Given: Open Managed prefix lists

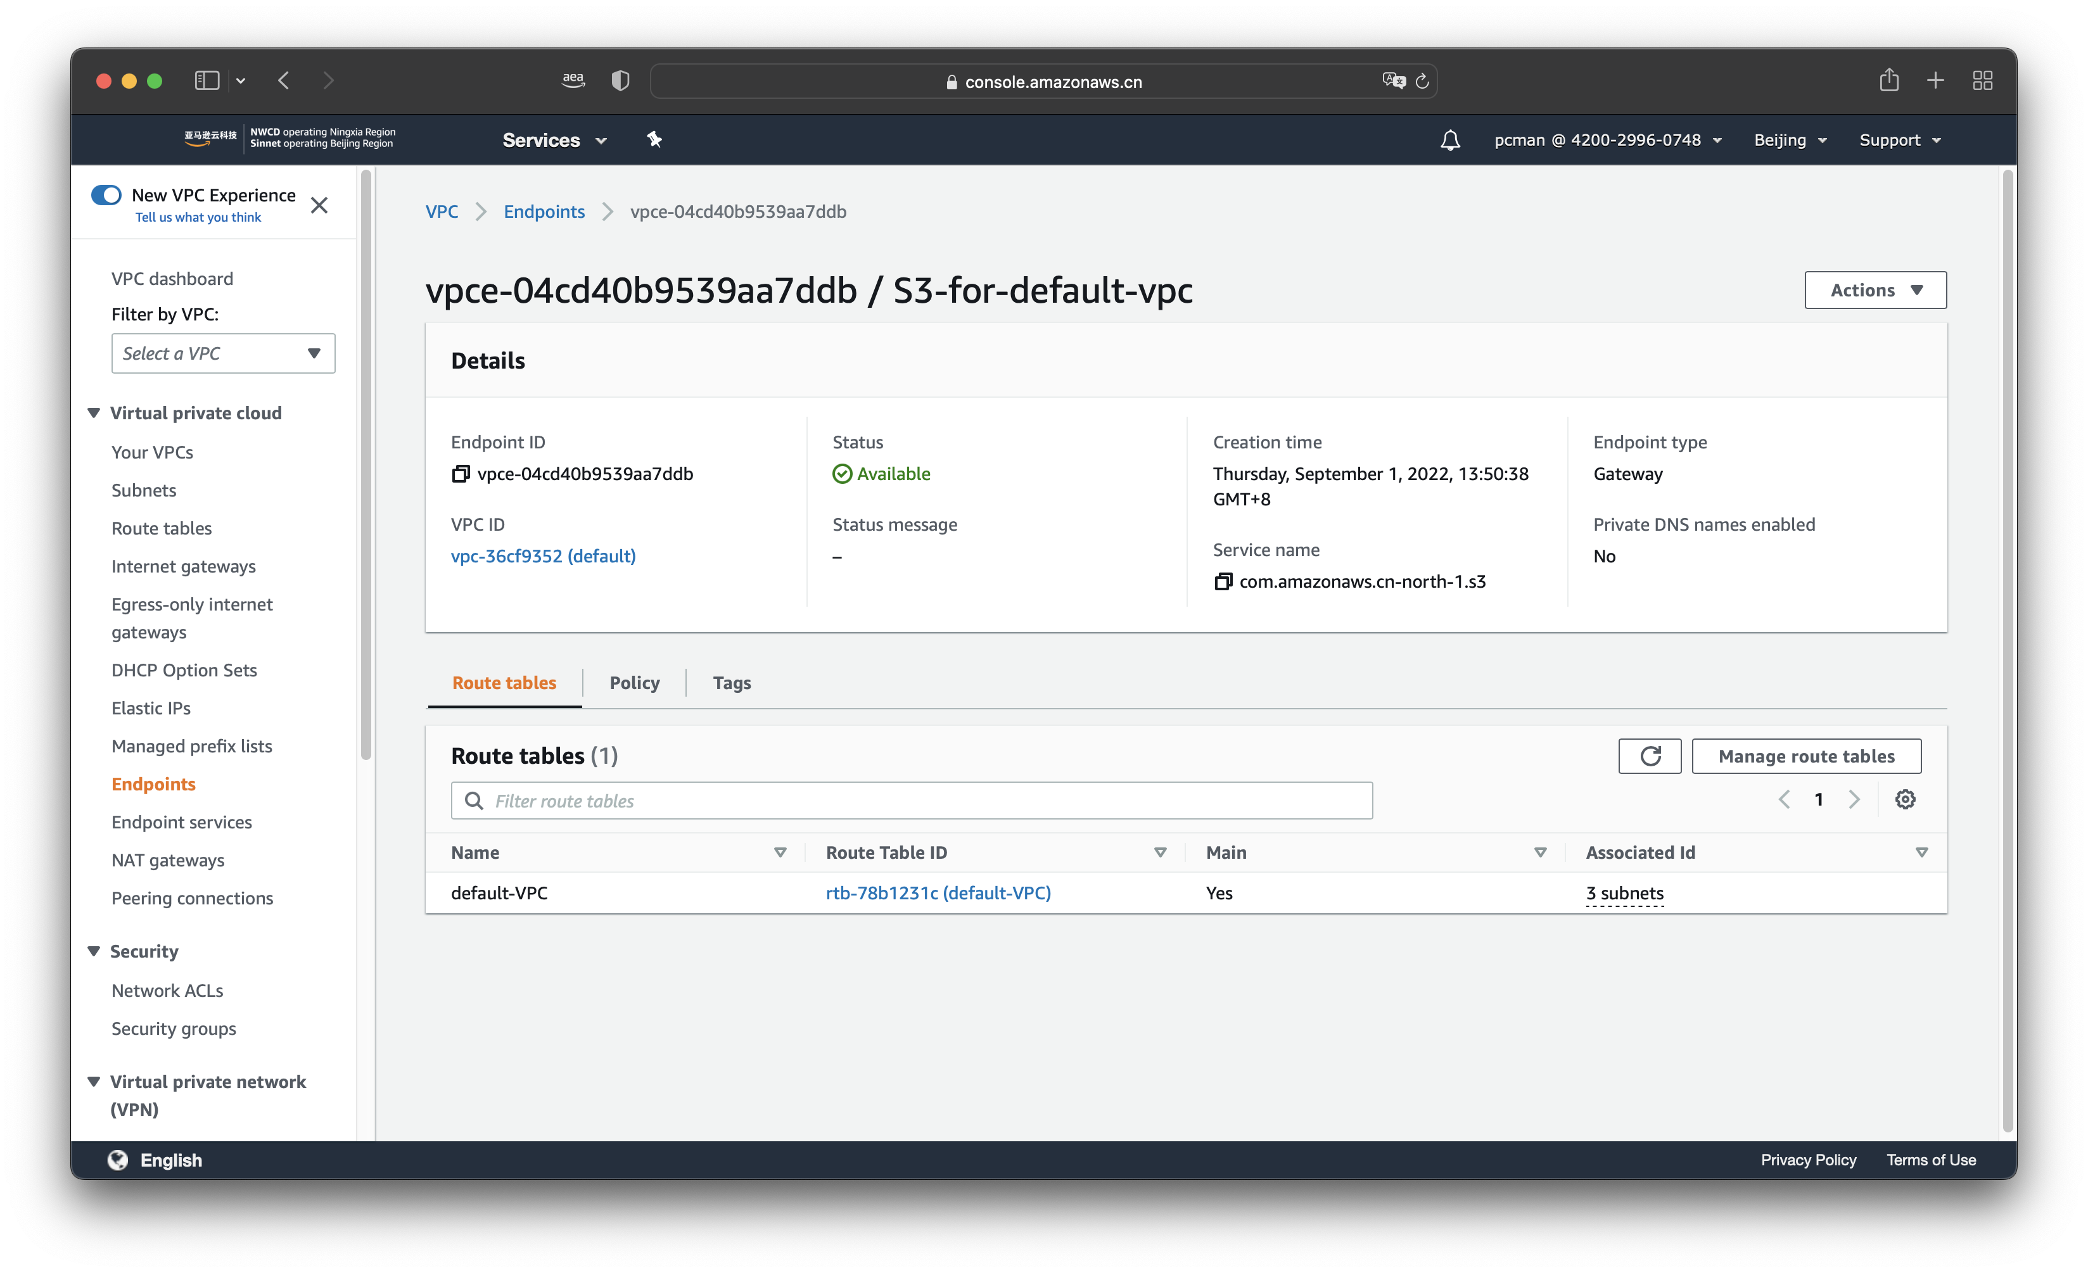Looking at the screenshot, I should point(193,746).
